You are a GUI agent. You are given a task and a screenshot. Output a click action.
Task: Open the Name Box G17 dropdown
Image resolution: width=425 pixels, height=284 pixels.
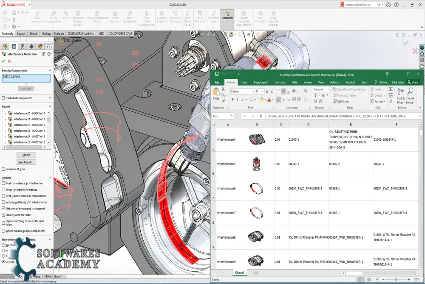232,116
